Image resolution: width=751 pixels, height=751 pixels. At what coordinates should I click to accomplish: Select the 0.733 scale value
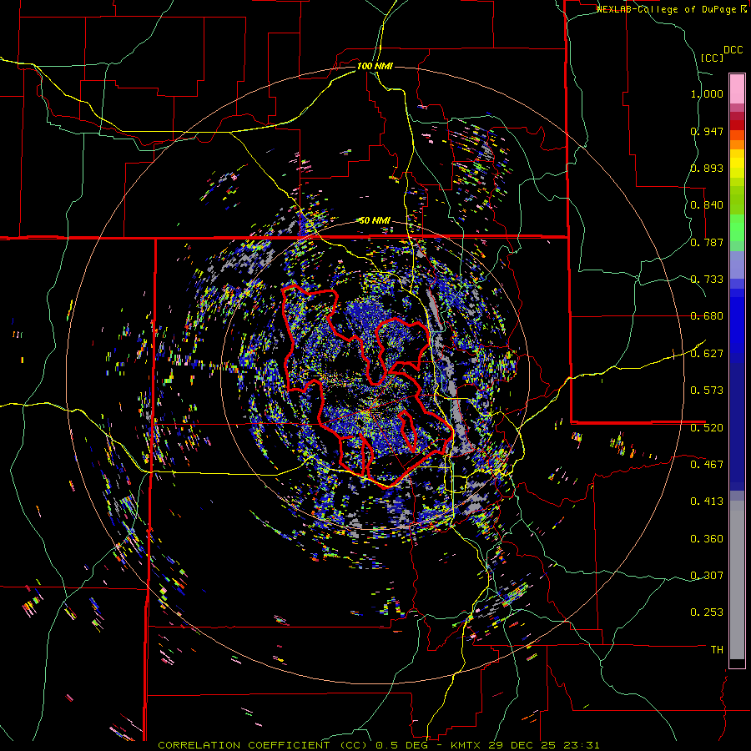point(707,280)
